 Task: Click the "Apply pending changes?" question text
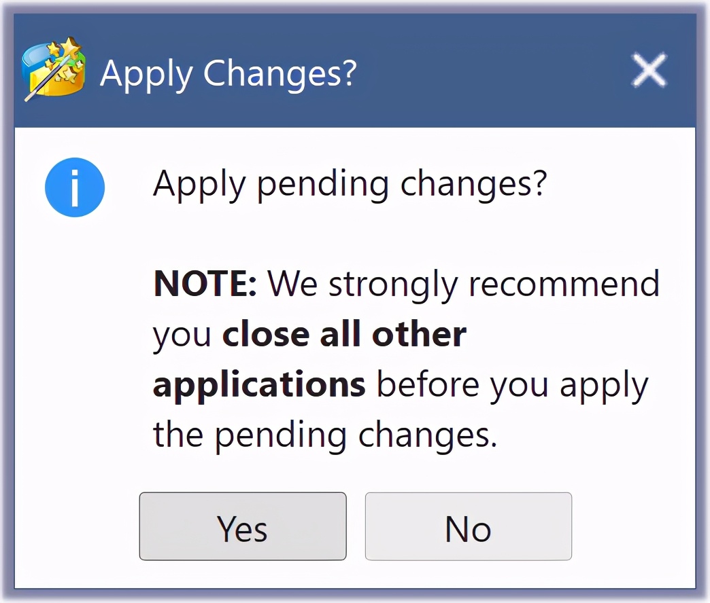(350, 185)
